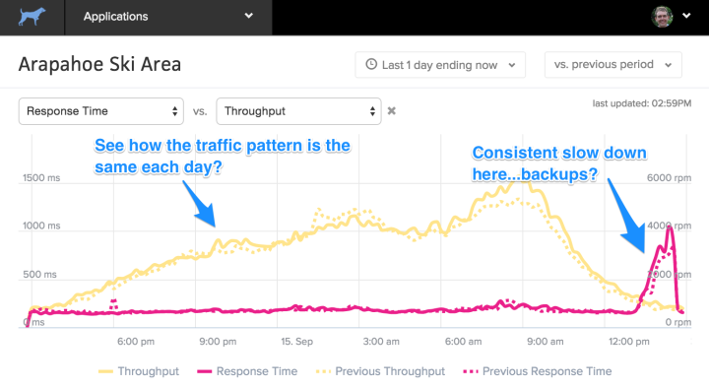Toggle the Response Time series in legend
This screenshot has width=709, height=388.
coord(247,371)
